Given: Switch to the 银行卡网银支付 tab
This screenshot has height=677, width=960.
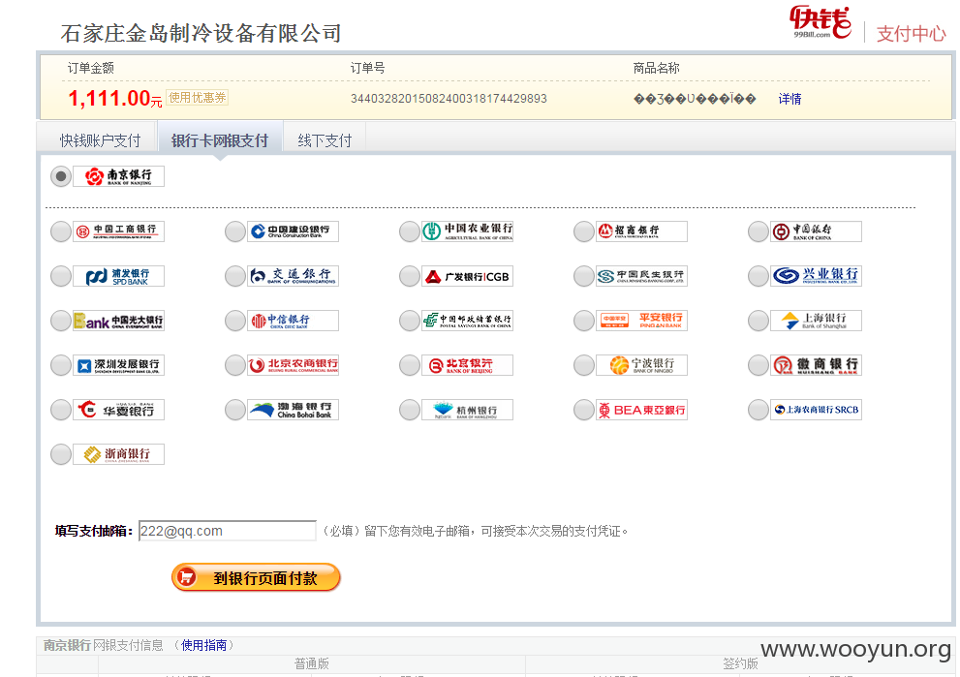Looking at the screenshot, I should pos(220,140).
